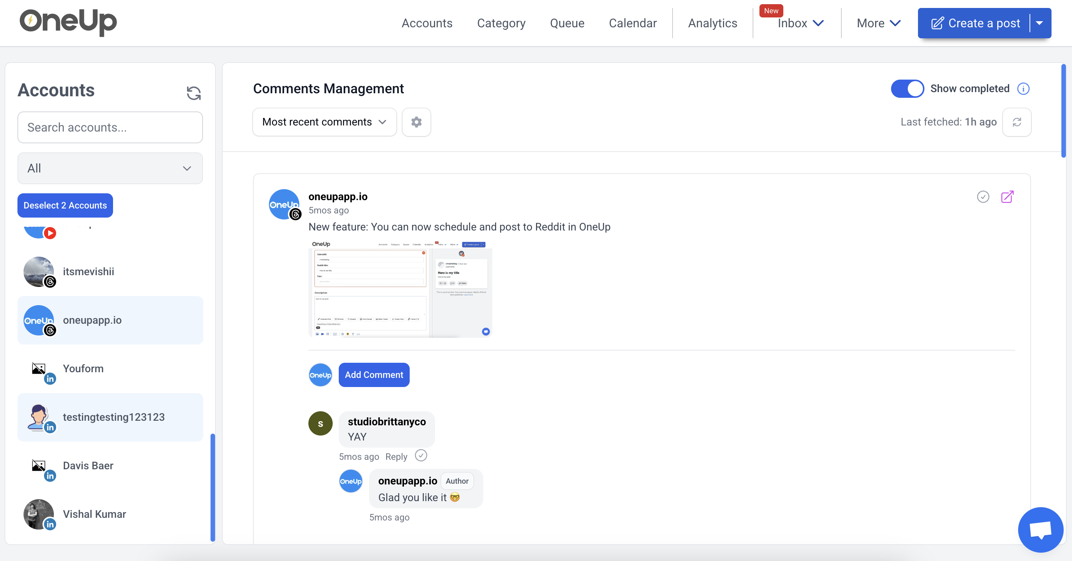Click Show completed info icon

[1023, 89]
